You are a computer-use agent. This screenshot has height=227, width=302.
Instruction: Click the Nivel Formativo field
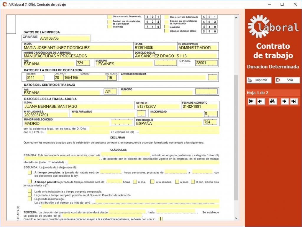click(103, 115)
